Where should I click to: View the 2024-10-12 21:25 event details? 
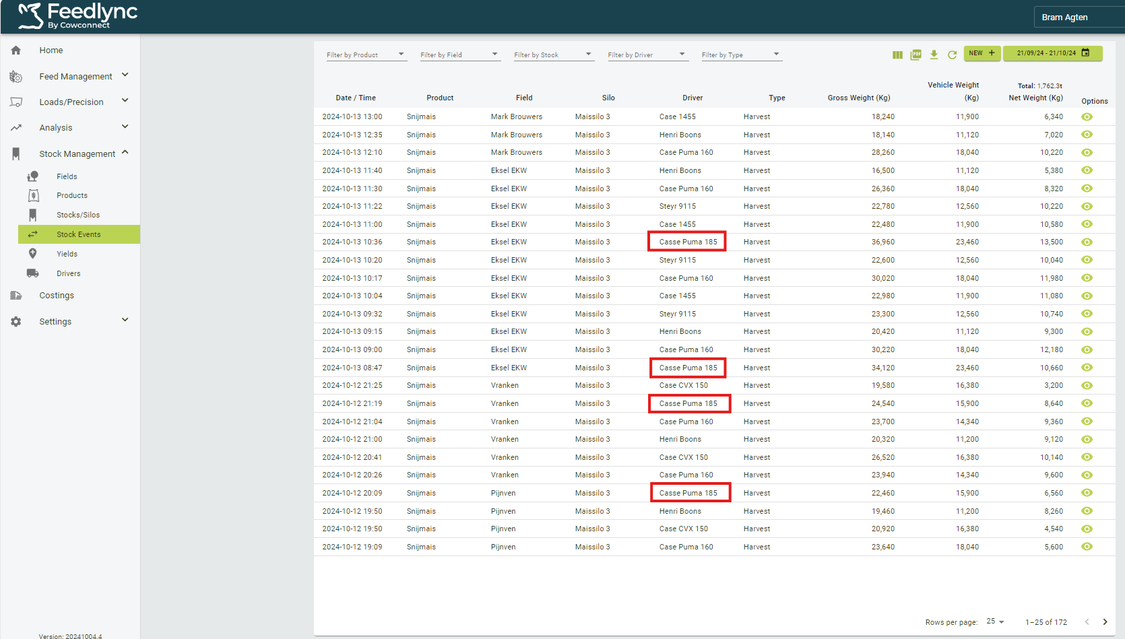coord(1087,385)
